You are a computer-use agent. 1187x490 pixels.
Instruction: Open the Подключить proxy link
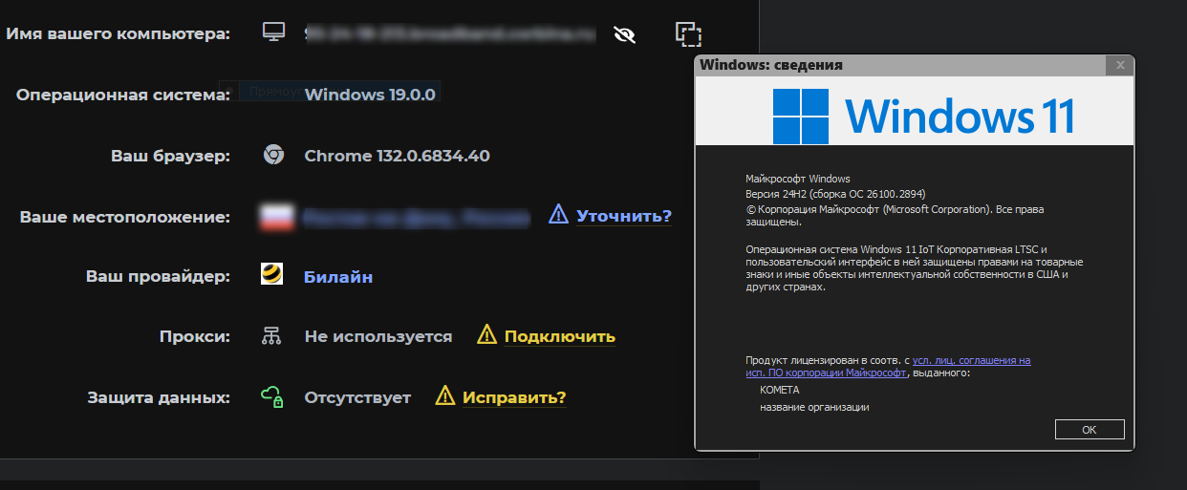point(560,336)
